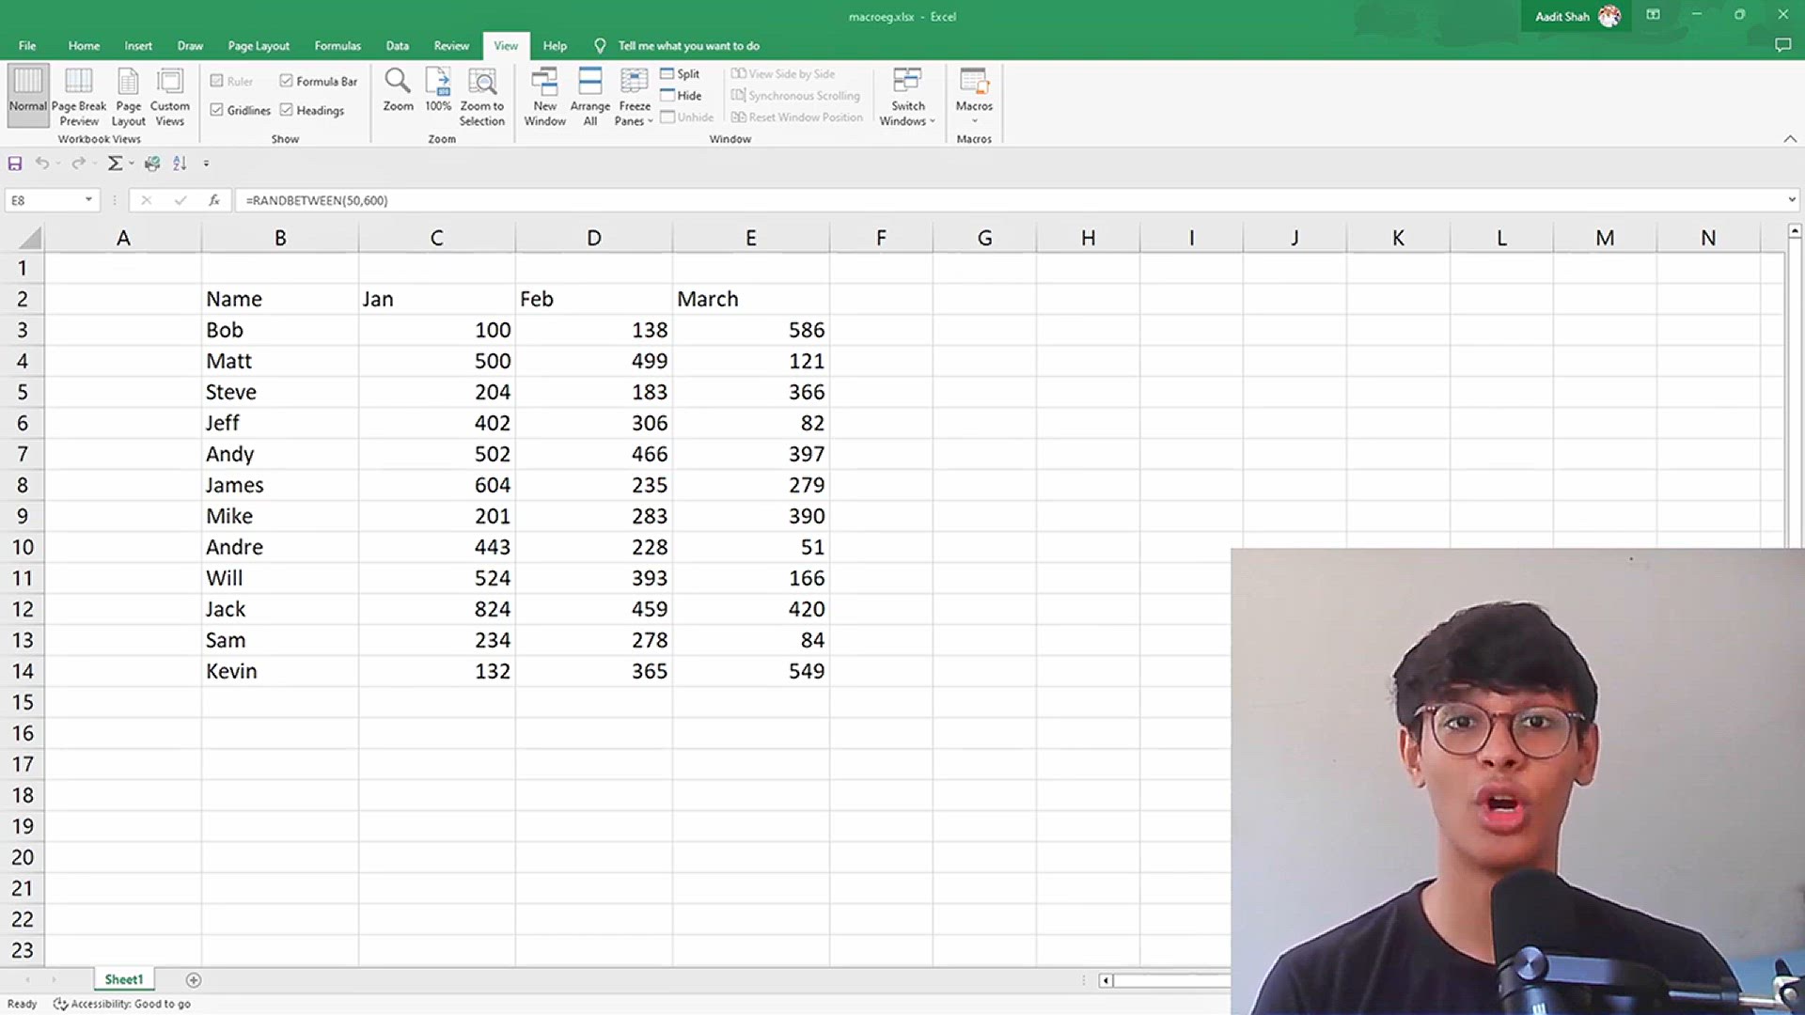Screen dimensions: 1805x1015
Task: Switch to the Home tab
Action: click(84, 45)
